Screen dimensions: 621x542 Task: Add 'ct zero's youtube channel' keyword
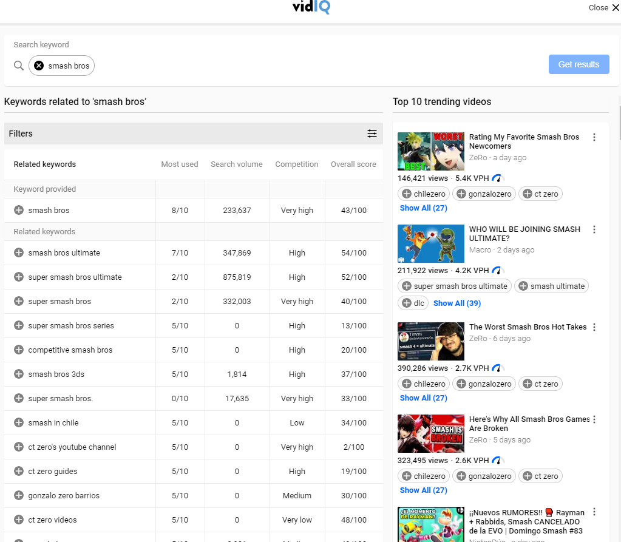tap(19, 447)
